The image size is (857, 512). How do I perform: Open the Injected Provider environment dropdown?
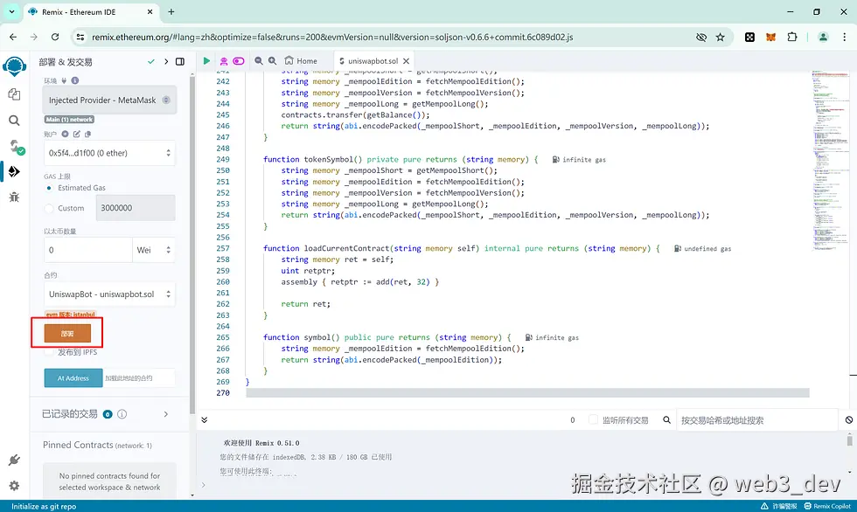click(x=110, y=100)
